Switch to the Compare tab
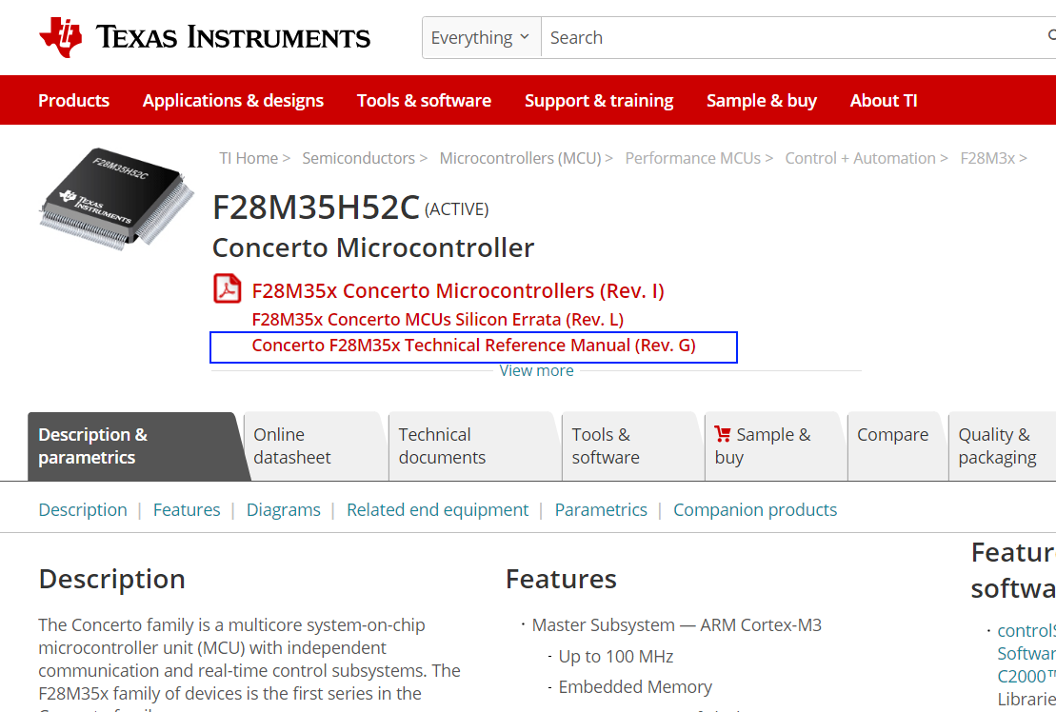This screenshot has height=712, width=1056. [897, 446]
